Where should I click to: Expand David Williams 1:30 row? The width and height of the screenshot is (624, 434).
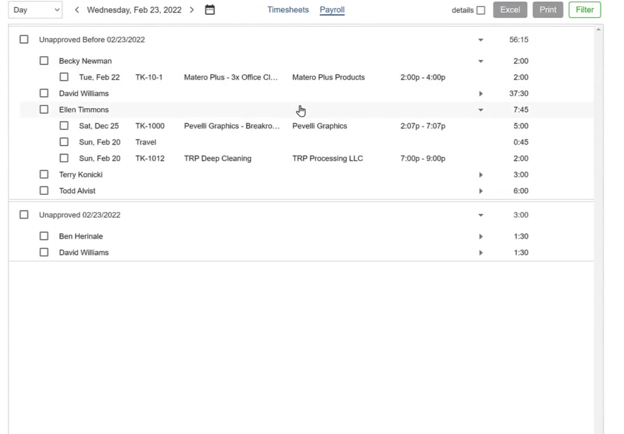tap(480, 253)
